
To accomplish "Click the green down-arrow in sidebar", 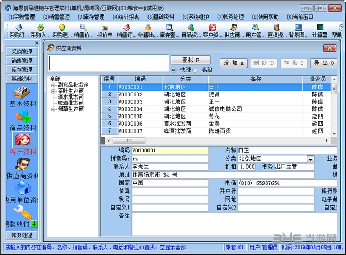I will [34, 224].
